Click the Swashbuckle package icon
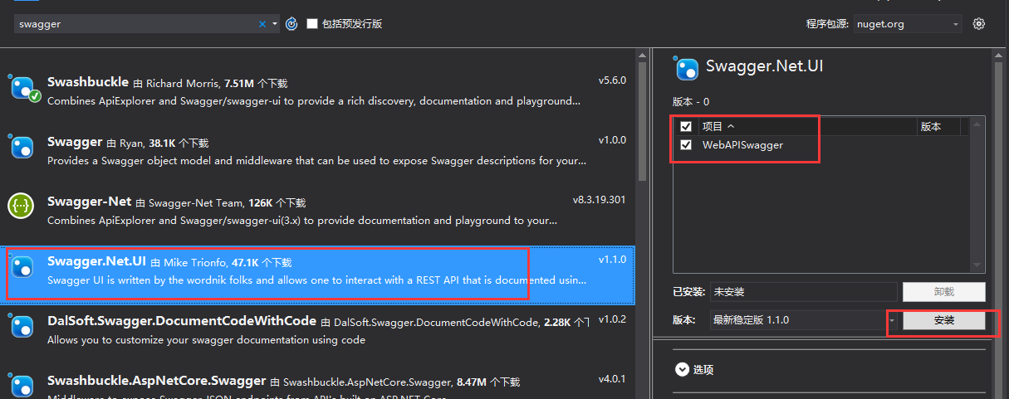 point(22,88)
